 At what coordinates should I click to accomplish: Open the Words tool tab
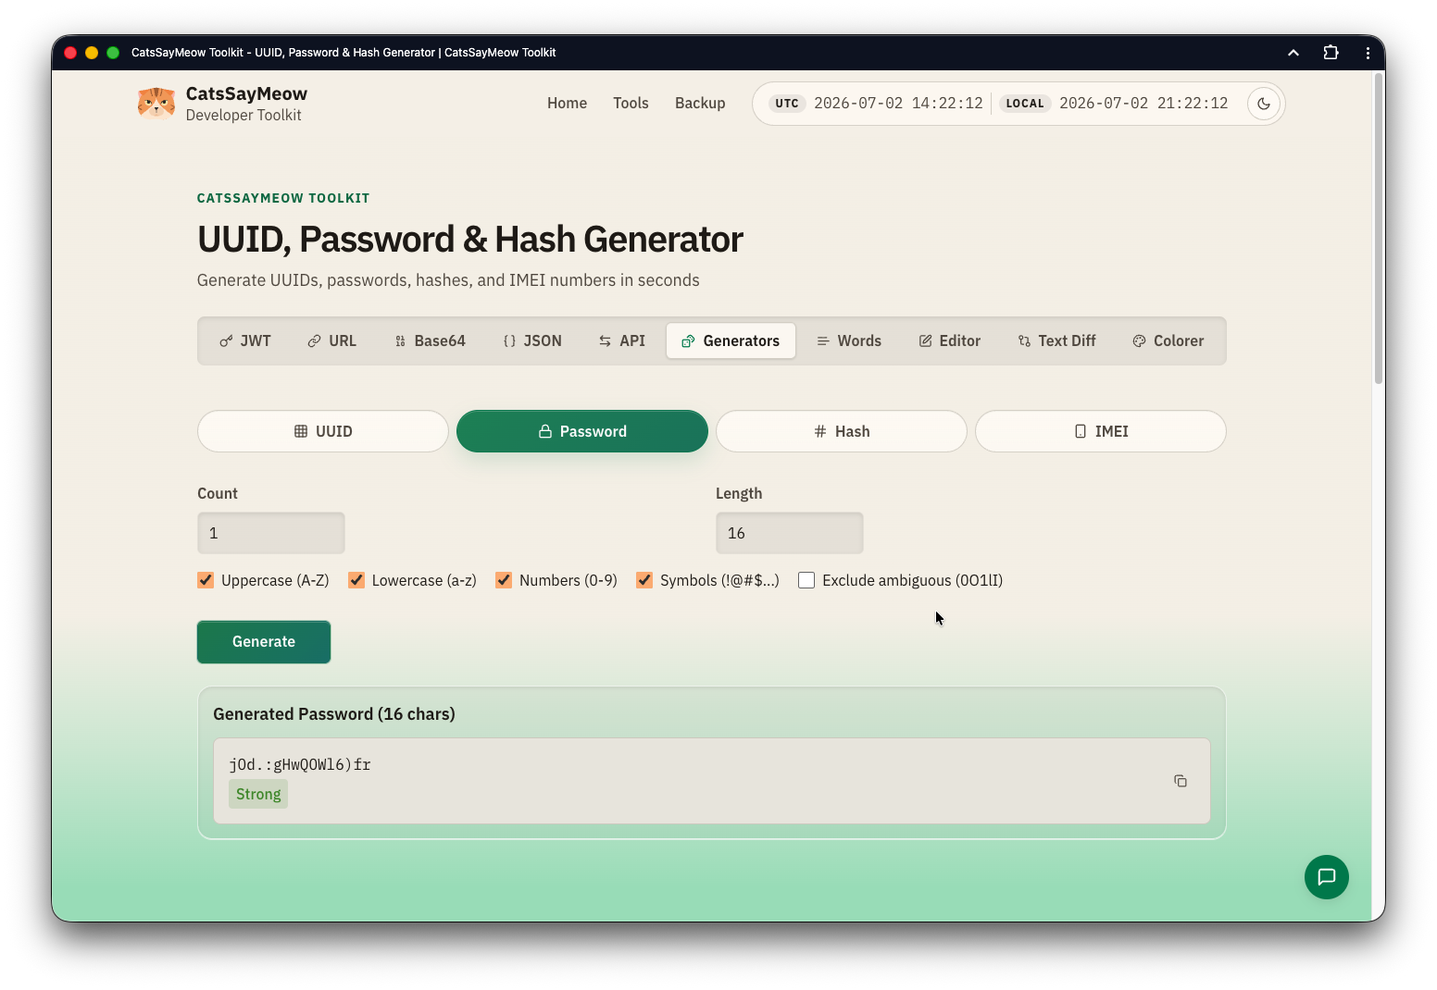pos(849,340)
